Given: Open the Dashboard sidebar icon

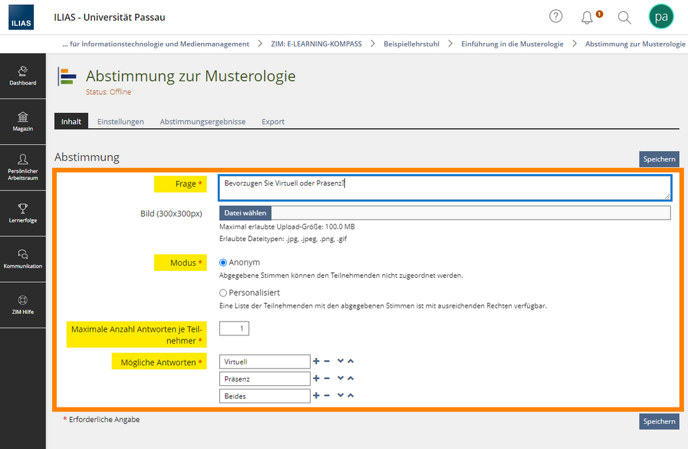Looking at the screenshot, I should [x=23, y=76].
